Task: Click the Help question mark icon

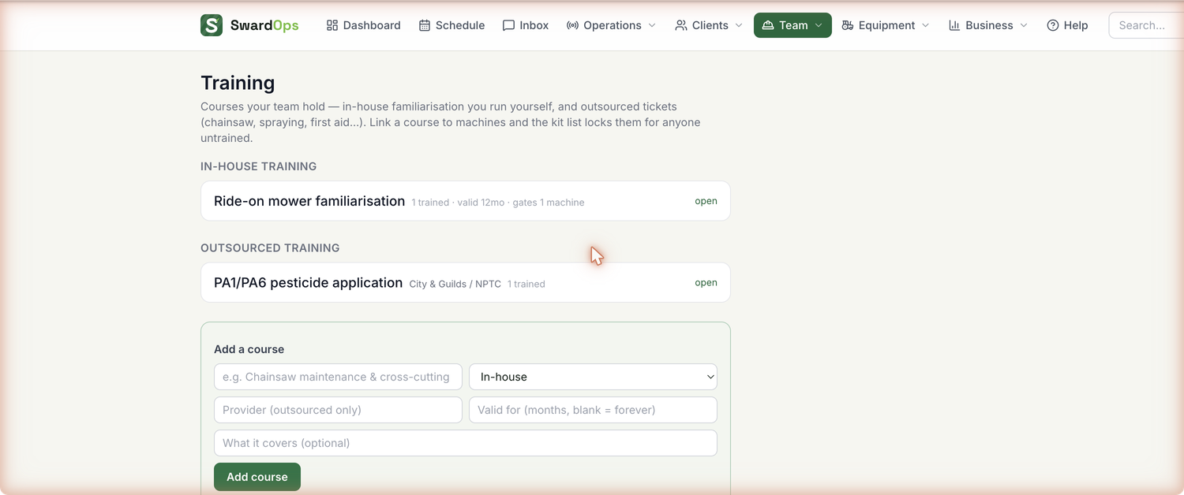Action: coord(1053,25)
